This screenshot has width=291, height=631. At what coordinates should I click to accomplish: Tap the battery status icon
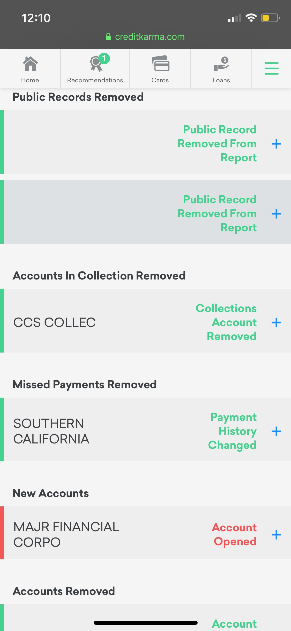270,18
